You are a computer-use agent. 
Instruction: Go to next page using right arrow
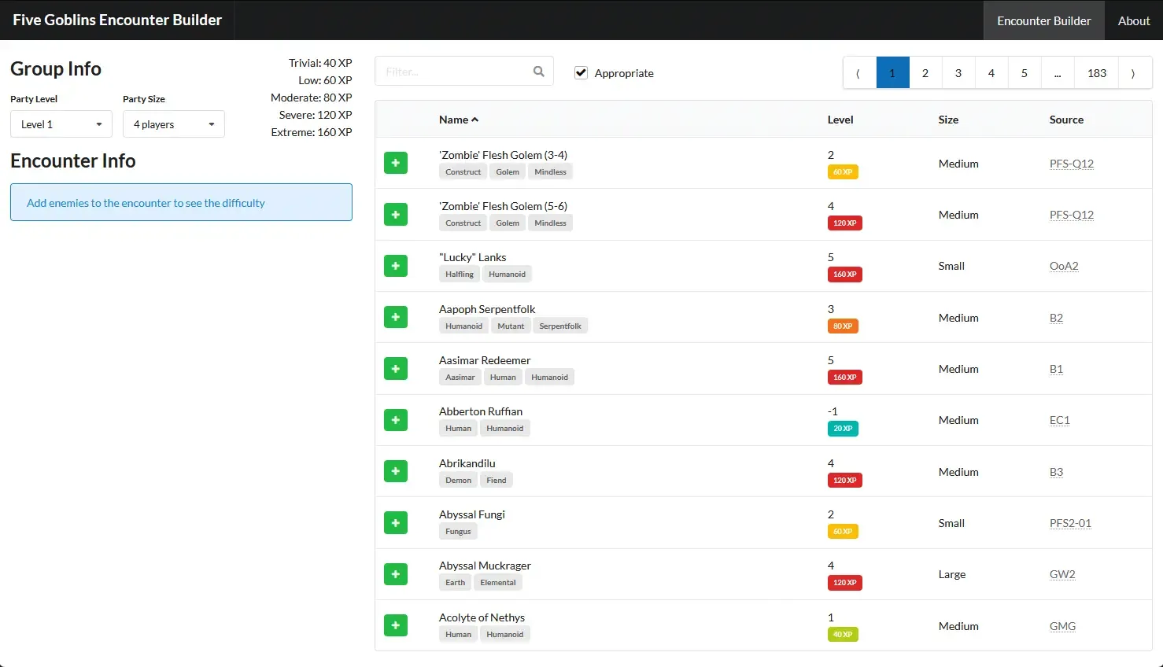(1134, 73)
